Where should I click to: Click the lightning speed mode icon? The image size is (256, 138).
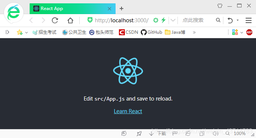[x=163, y=20]
